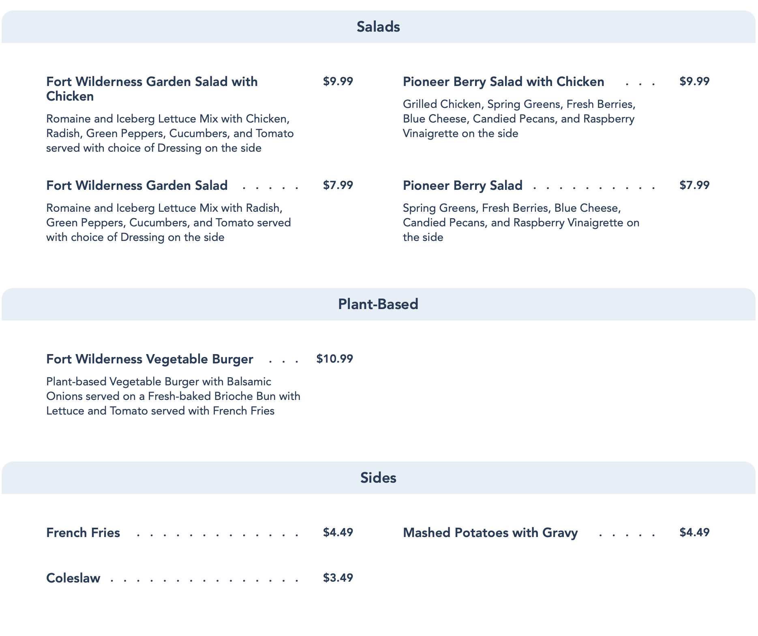Click Pioneer Berry Salad with Chicken $9.99 price
The image size is (758, 636).
point(694,82)
